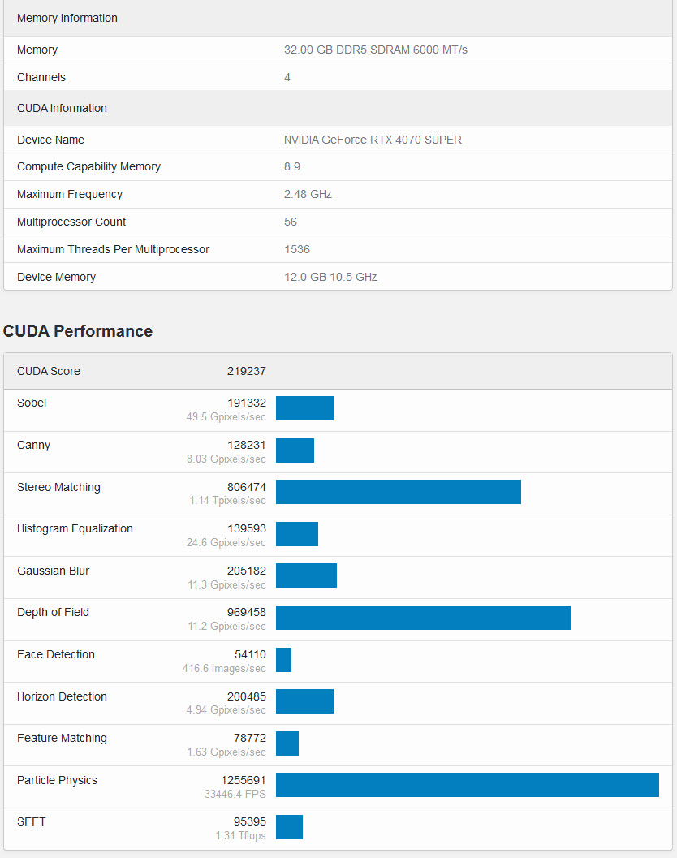Click the SFFT result bar
The image size is (677, 858).
(x=289, y=827)
